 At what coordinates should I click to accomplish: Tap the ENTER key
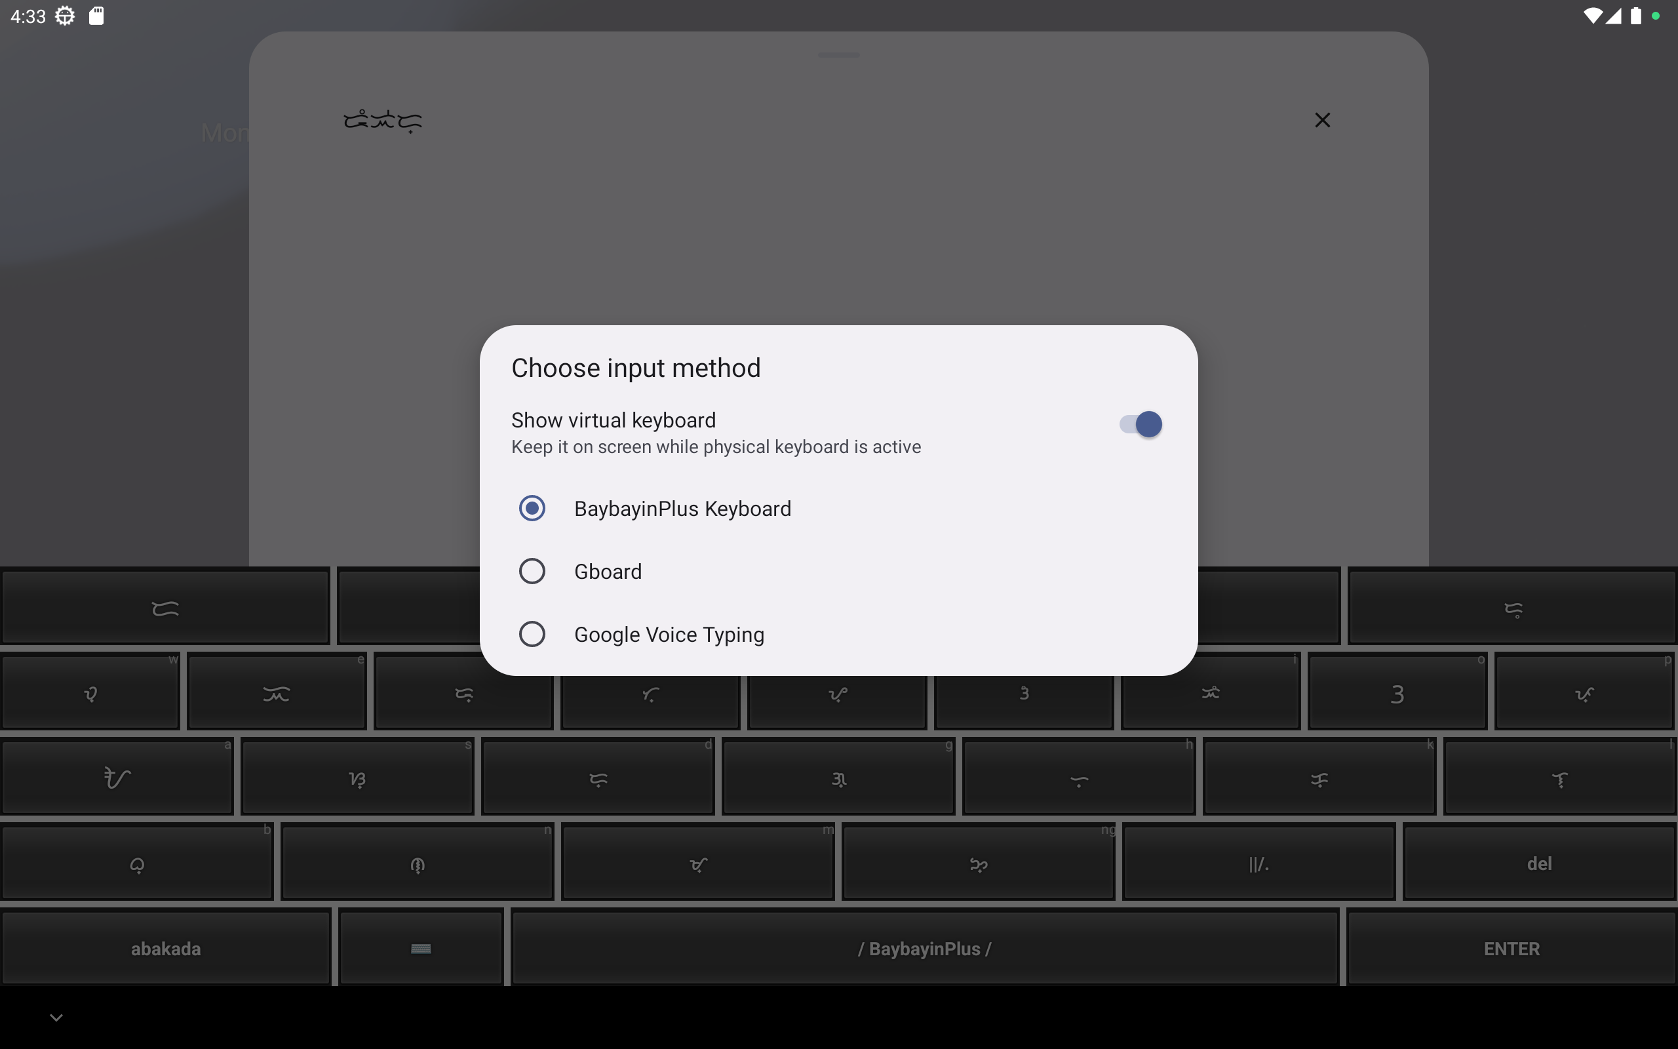point(1512,948)
